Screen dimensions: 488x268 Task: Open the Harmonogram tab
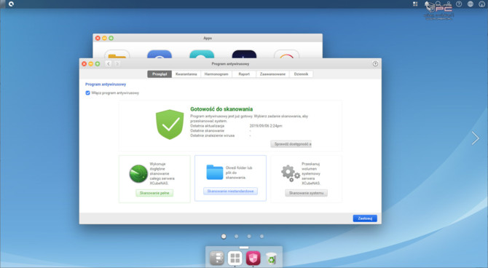216,74
